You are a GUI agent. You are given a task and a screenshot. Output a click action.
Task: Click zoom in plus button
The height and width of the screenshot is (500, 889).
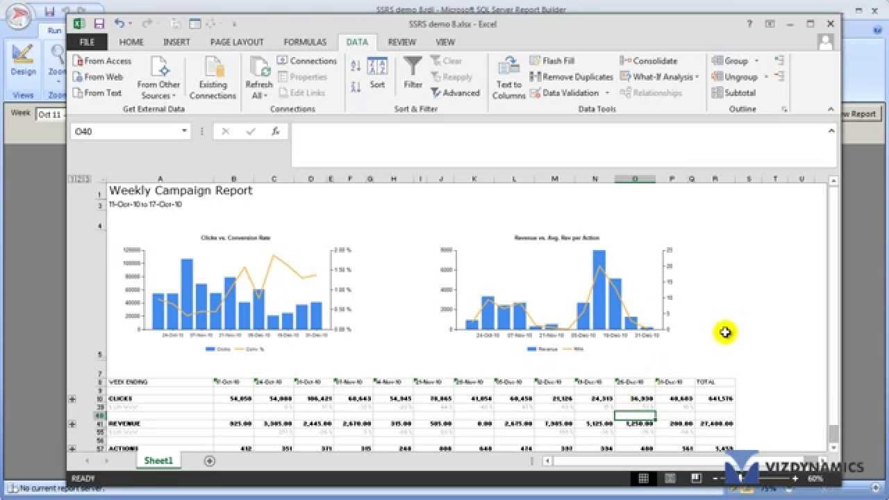795,478
